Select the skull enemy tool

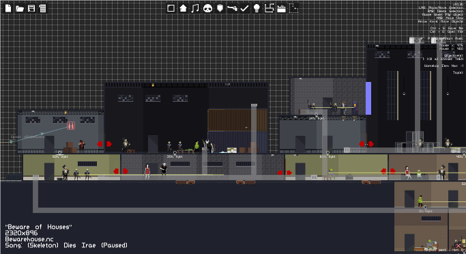[x=207, y=8]
